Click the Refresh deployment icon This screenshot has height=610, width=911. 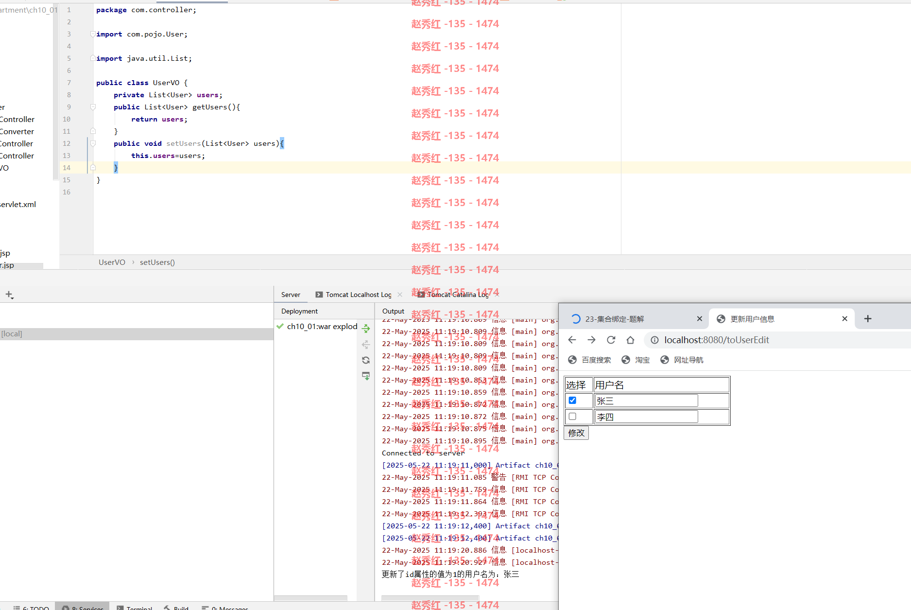[x=366, y=360]
